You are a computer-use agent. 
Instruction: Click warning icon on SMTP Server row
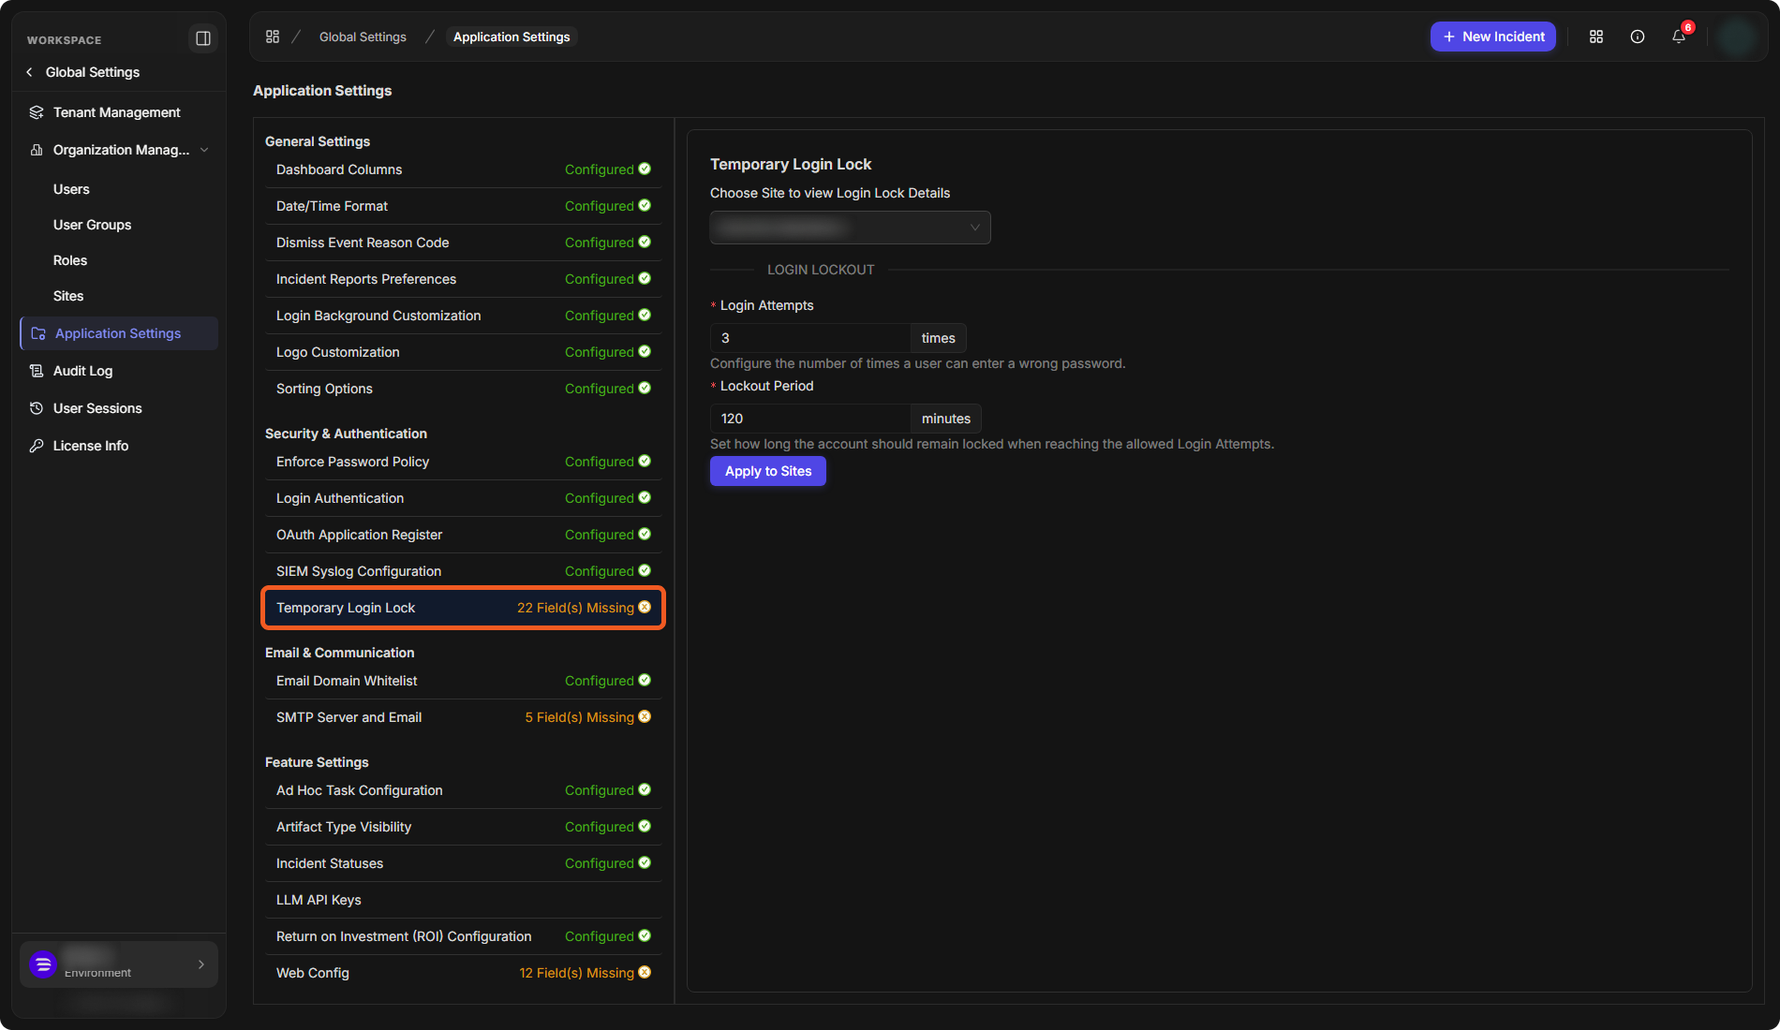[x=645, y=716]
